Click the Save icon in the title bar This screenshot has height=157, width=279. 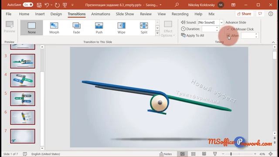[x=39, y=5]
